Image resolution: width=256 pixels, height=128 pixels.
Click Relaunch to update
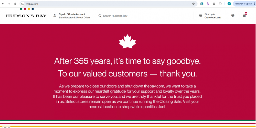(243, 4)
